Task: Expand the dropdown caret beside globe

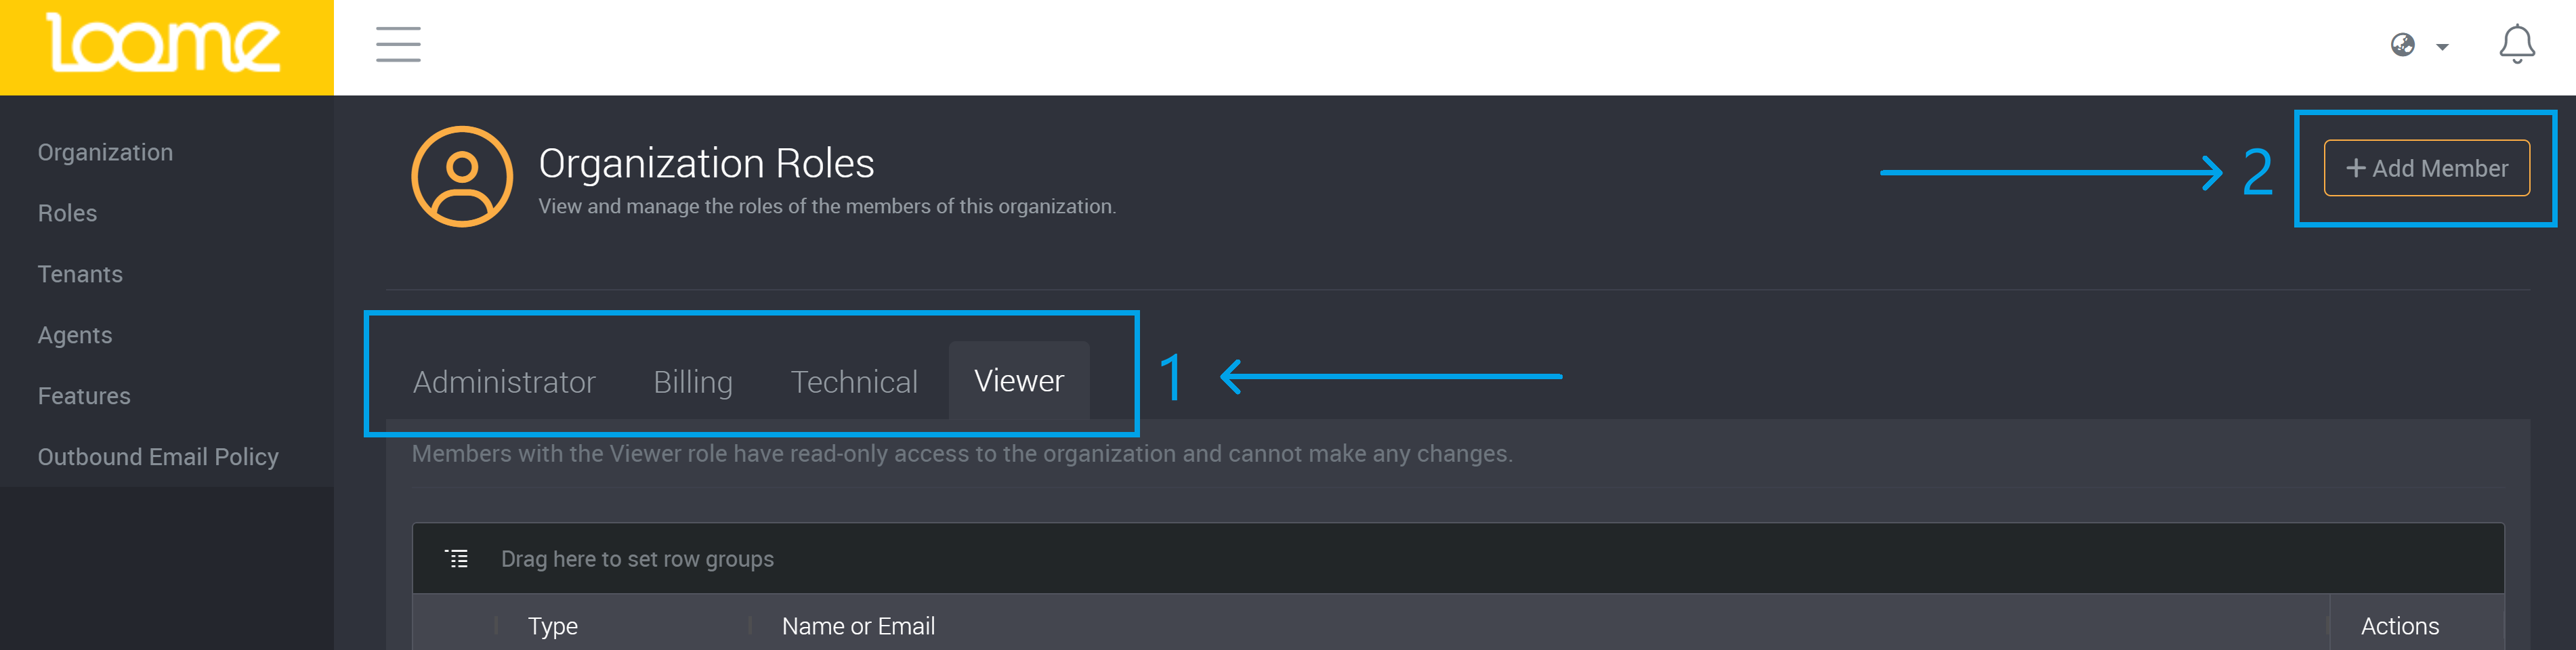Action: [x=2442, y=47]
